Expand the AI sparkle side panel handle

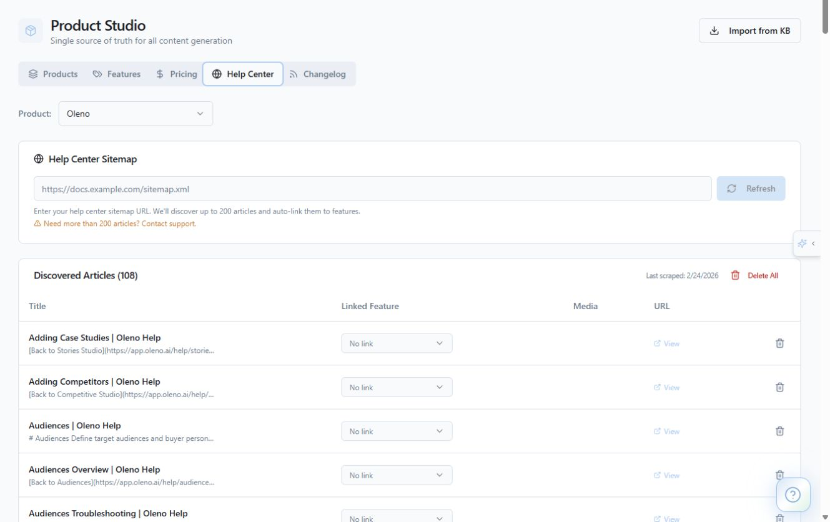[x=807, y=244]
